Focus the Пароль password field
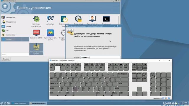The width and height of the screenshot is (189, 106). [100, 57]
